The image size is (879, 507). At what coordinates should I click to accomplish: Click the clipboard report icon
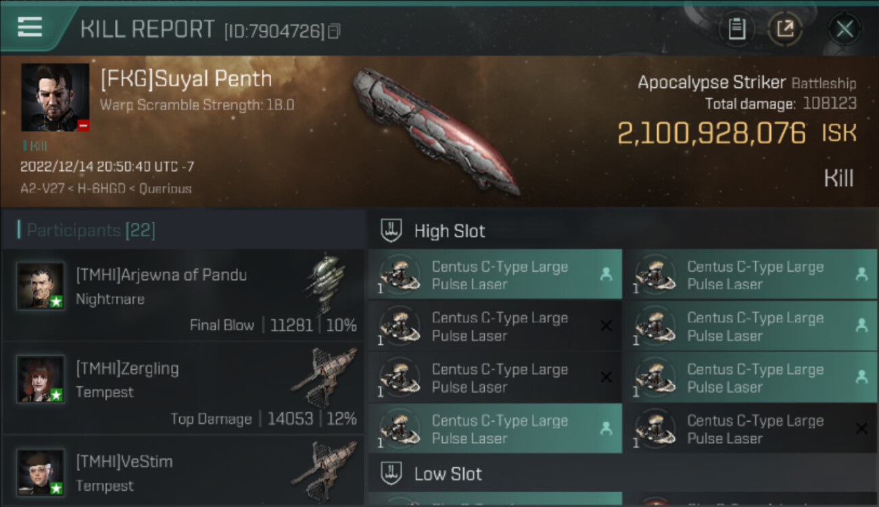click(736, 29)
